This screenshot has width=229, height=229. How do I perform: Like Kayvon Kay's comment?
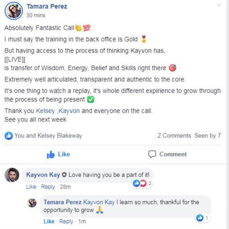point(31,187)
